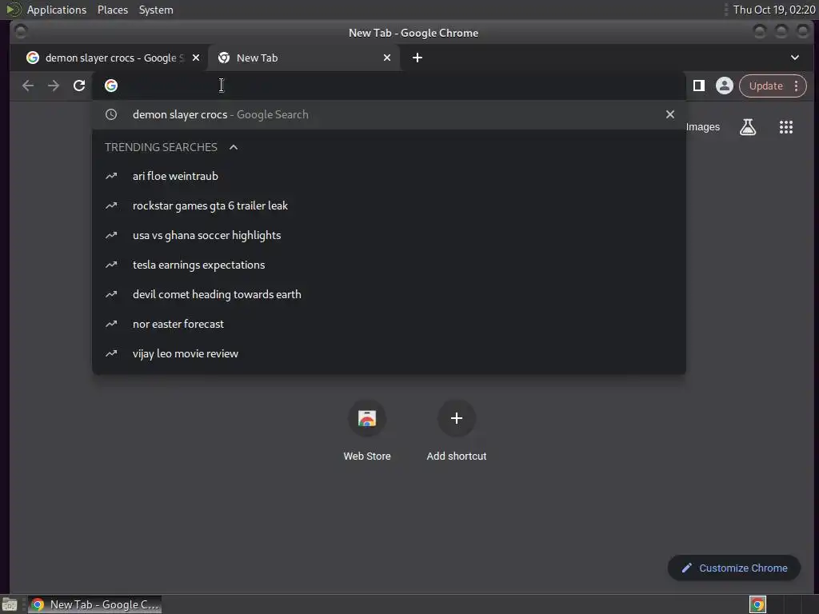Image resolution: width=819 pixels, height=614 pixels.
Task: Open the Search Labs flask icon
Action: click(748, 127)
